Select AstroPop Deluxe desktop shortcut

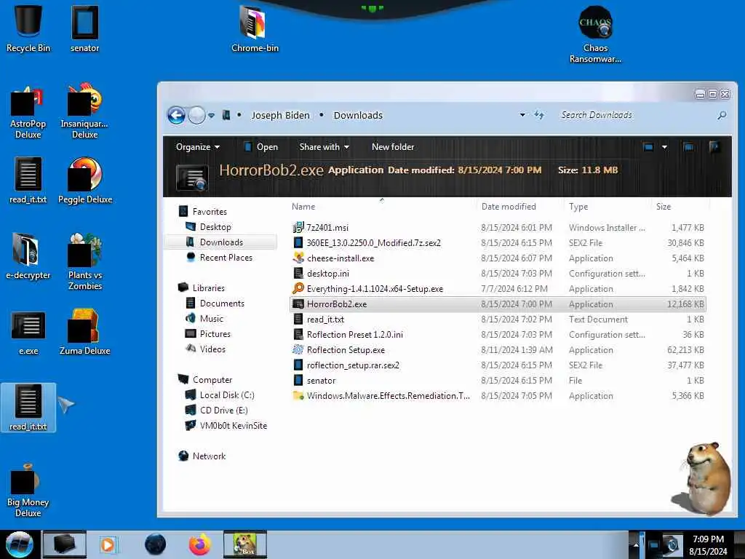pos(28,112)
